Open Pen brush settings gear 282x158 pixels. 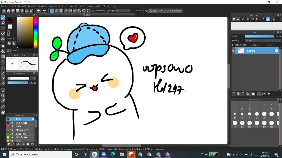[x=33, y=119]
